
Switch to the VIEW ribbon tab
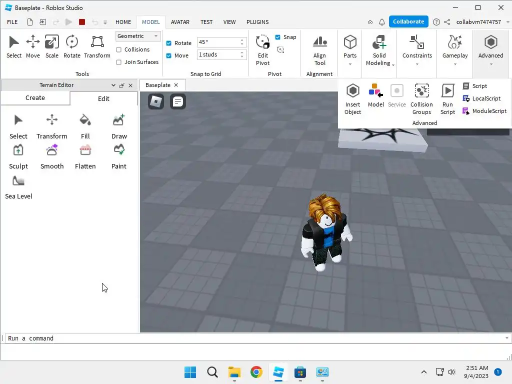click(x=229, y=22)
